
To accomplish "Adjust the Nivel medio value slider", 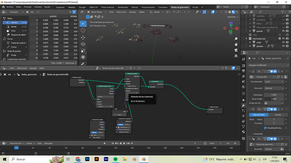I will (274, 99).
